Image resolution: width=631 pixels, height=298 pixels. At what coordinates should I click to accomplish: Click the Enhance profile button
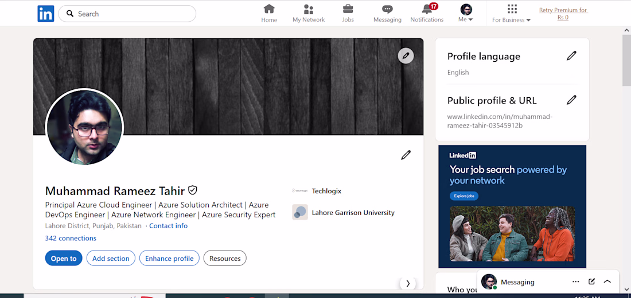169,259
